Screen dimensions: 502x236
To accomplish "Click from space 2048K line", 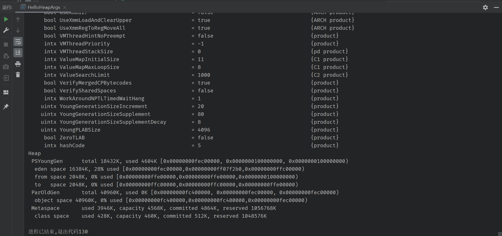I will click(x=166, y=177).
